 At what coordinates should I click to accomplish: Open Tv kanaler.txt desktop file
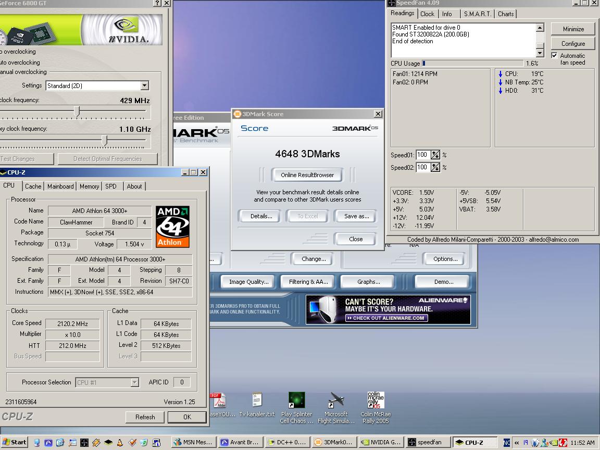[x=257, y=405]
